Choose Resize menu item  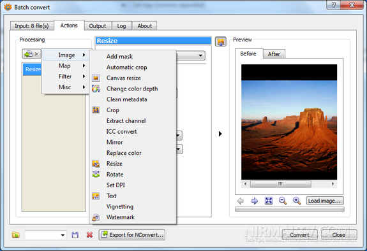click(133, 164)
